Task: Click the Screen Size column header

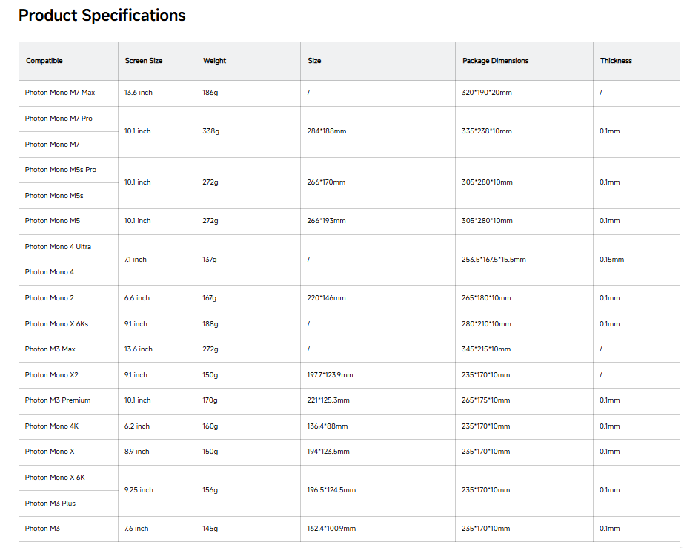Action: pyautogui.click(x=144, y=61)
